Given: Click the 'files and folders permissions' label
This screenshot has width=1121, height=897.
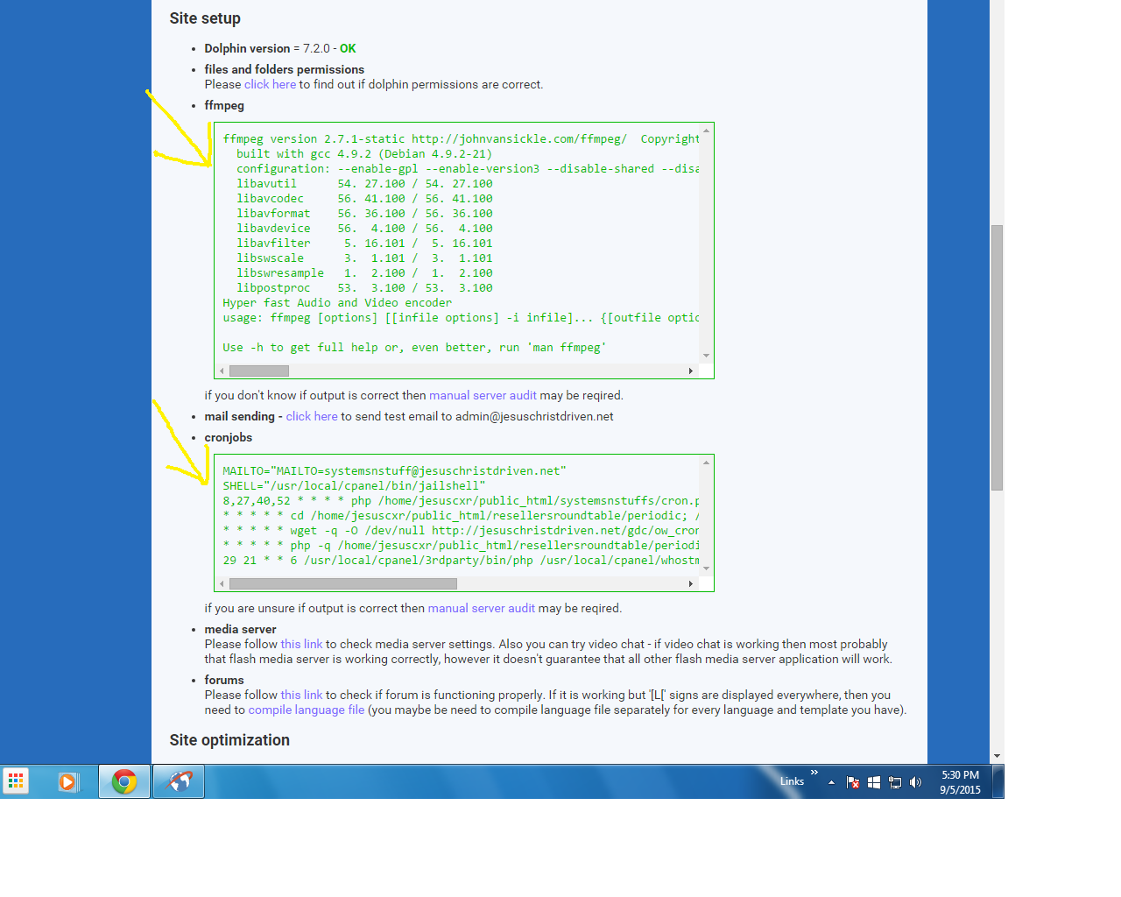Looking at the screenshot, I should click(285, 69).
